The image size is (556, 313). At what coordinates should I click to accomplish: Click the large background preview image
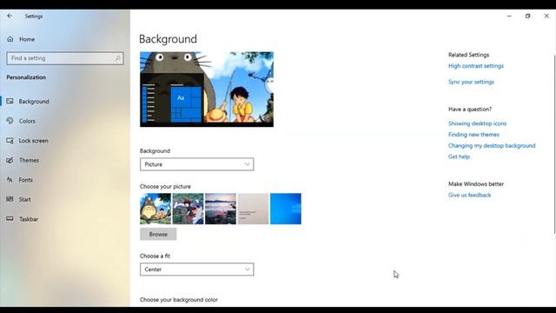click(207, 90)
